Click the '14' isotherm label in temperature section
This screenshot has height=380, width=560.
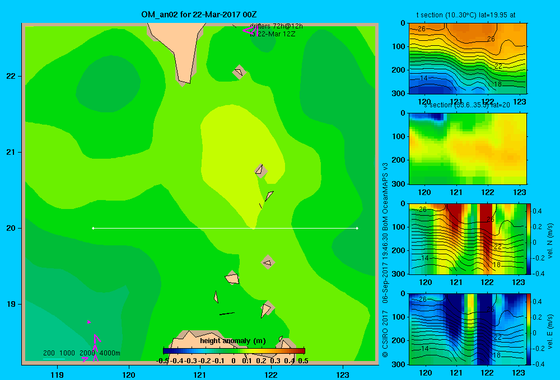pos(424,78)
